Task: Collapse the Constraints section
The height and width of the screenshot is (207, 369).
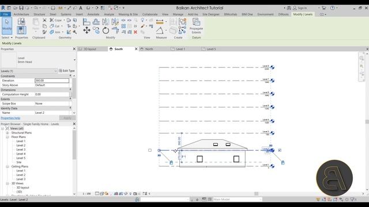Action: [70, 76]
